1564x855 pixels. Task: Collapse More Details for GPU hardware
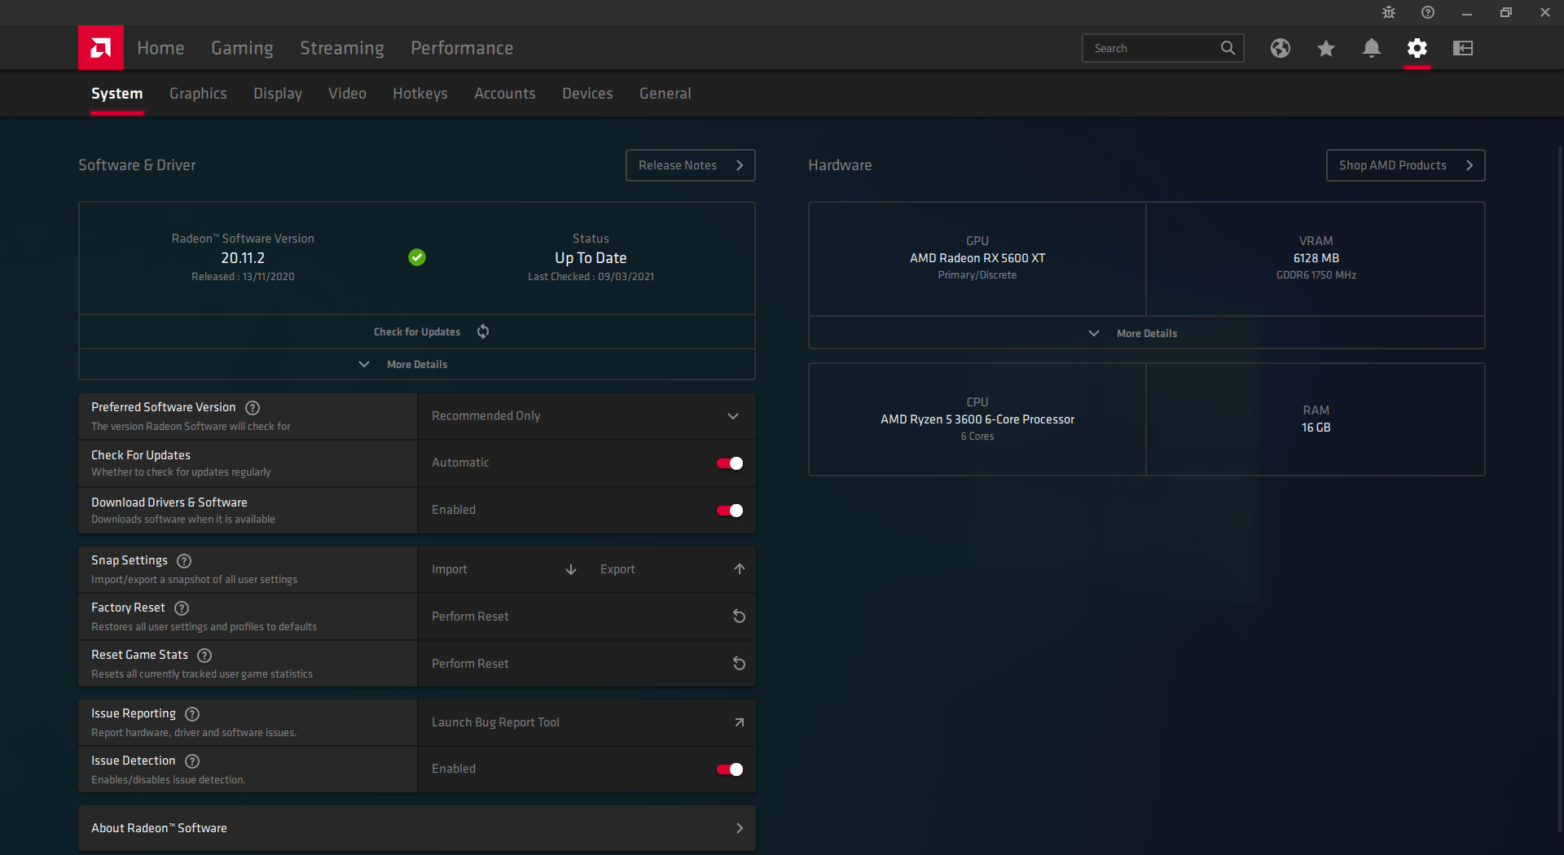coord(1145,332)
